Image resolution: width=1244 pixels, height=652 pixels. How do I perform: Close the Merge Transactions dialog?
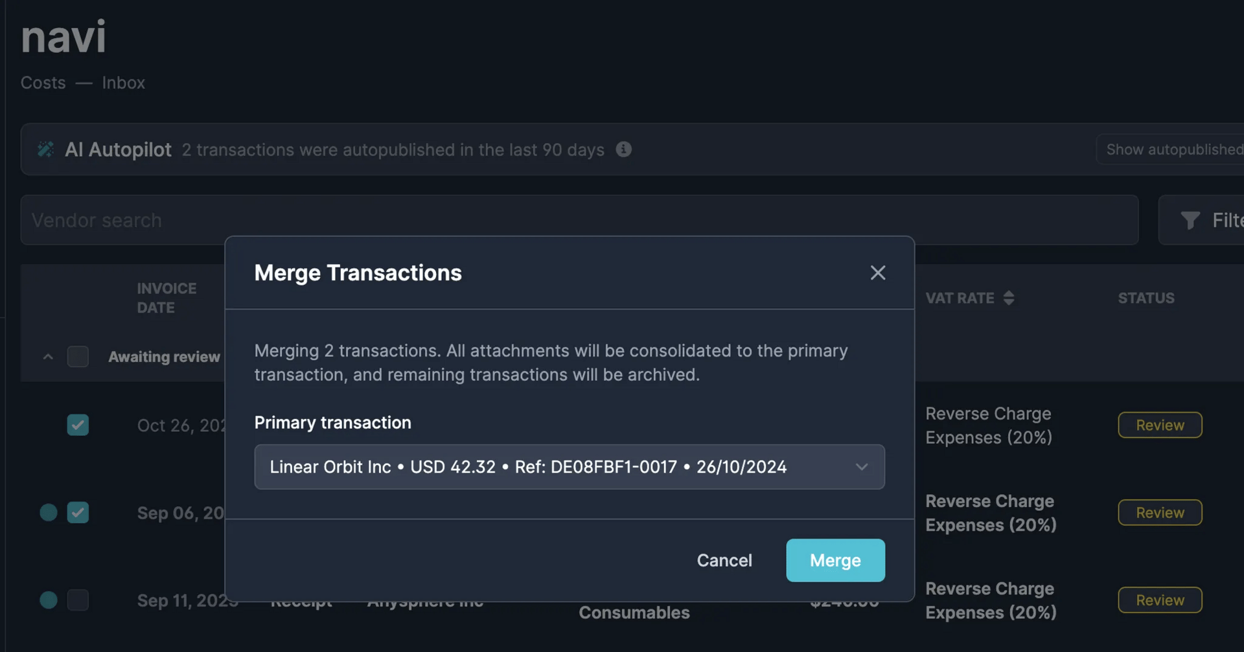click(x=877, y=273)
